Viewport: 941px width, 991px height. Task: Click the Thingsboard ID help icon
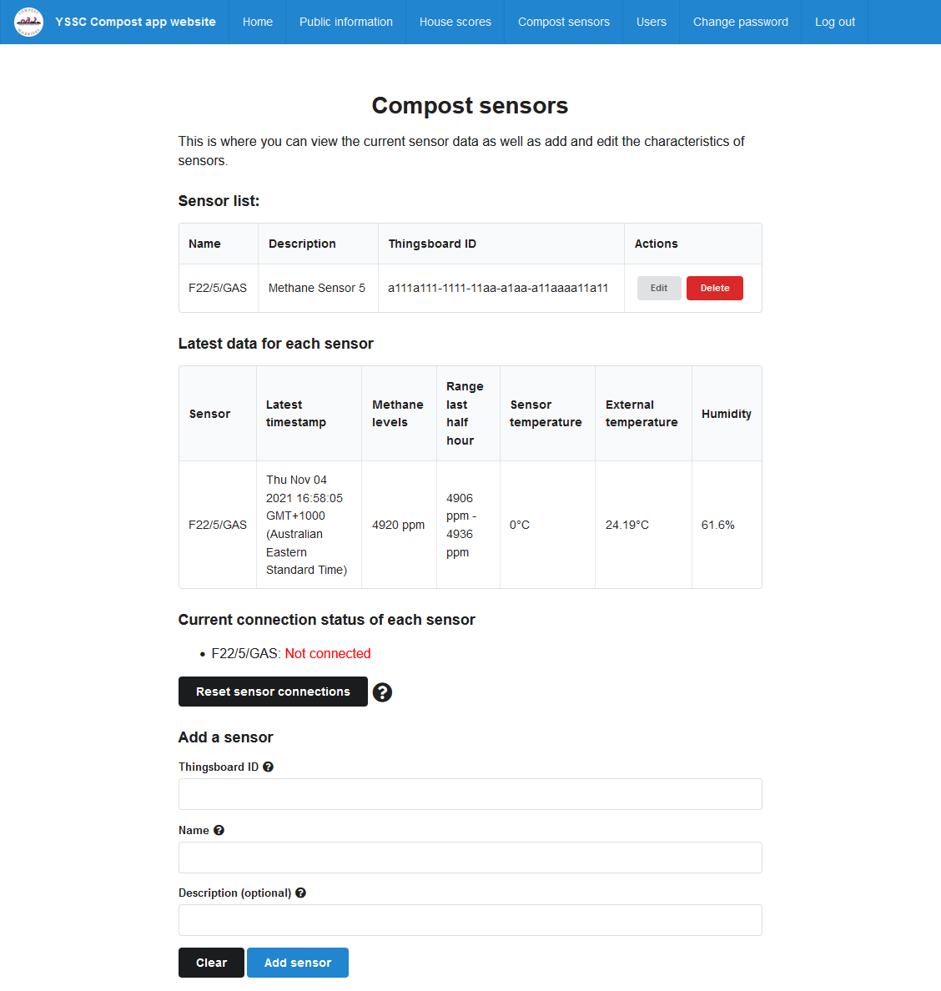pyautogui.click(x=268, y=767)
